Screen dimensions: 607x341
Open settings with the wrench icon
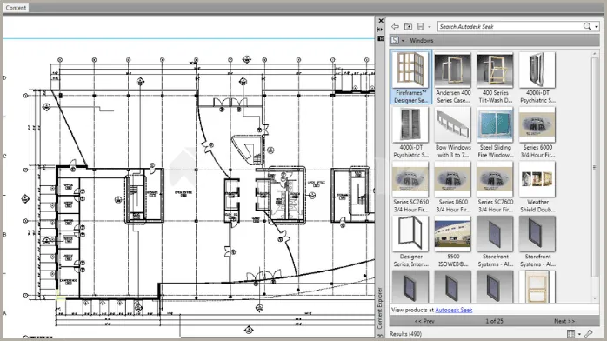589,333
